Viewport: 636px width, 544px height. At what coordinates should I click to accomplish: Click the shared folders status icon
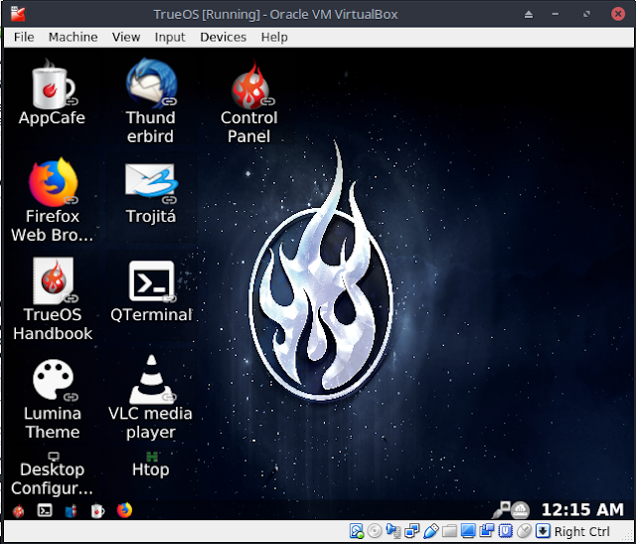click(449, 531)
